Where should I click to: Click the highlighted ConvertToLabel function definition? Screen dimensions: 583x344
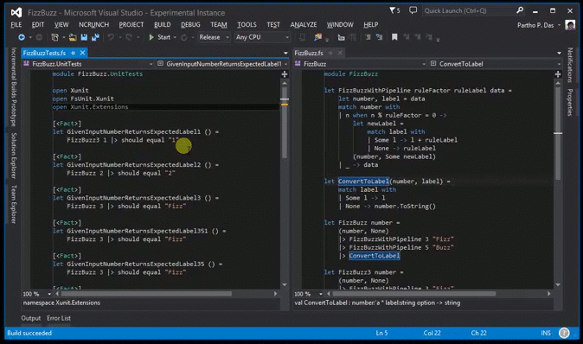[363, 182]
